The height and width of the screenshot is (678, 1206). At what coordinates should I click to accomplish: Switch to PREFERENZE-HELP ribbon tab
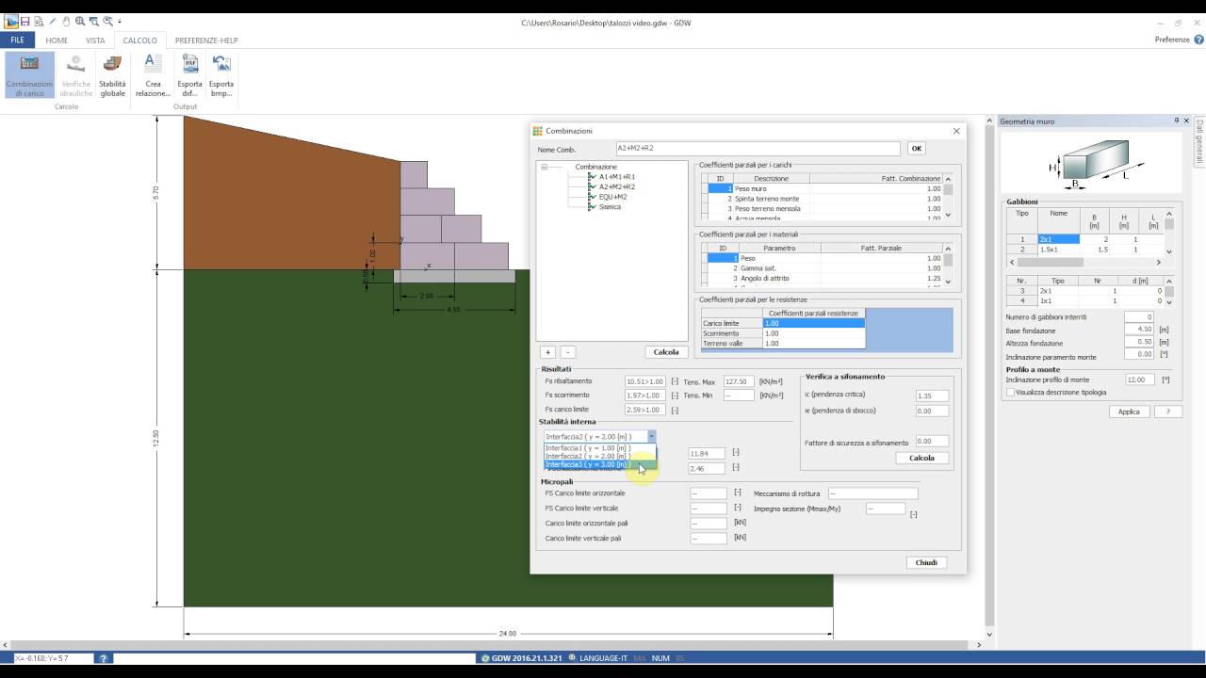[x=206, y=40]
